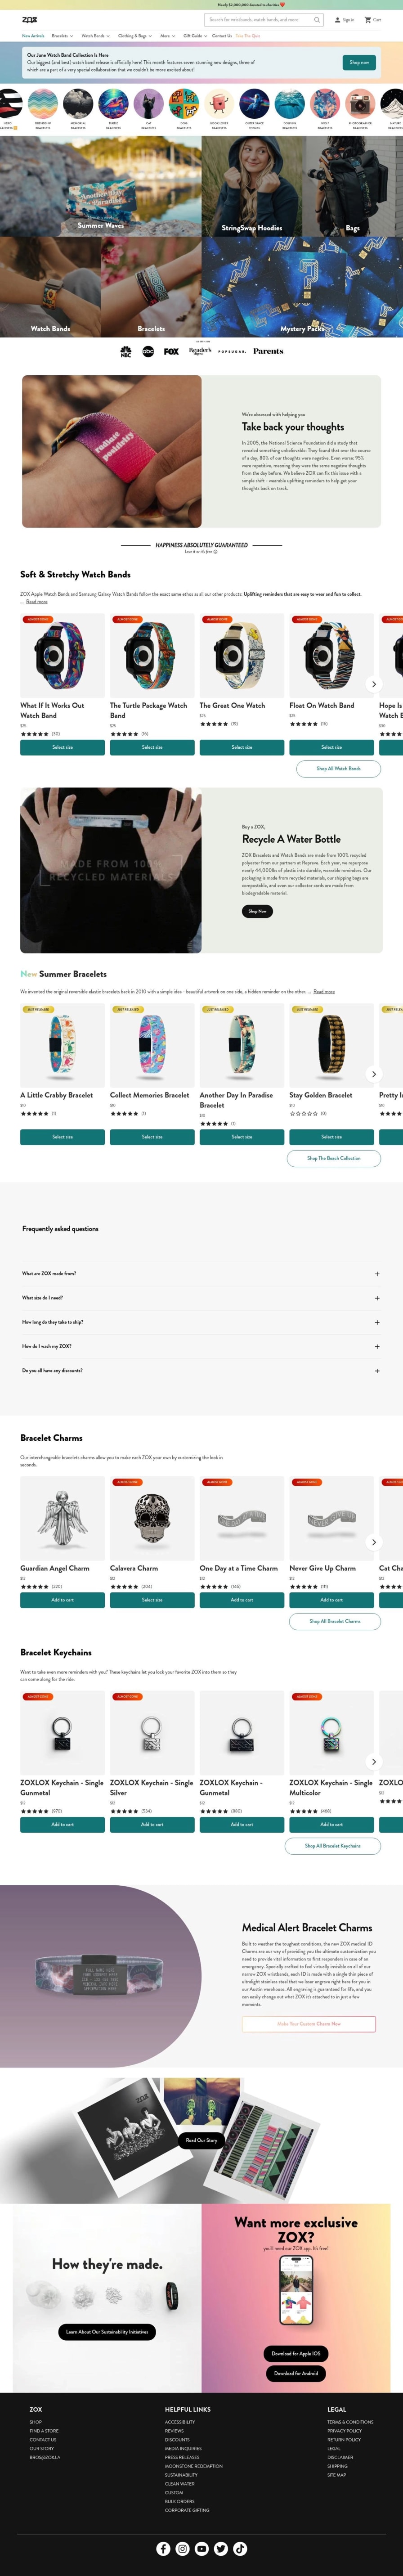Click the search magnifier icon
This screenshot has width=403, height=2576.
(316, 19)
